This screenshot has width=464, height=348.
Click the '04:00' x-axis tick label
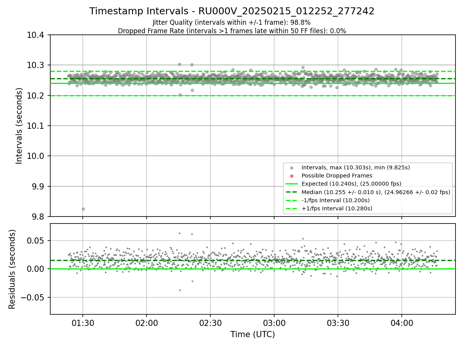coord(402,323)
